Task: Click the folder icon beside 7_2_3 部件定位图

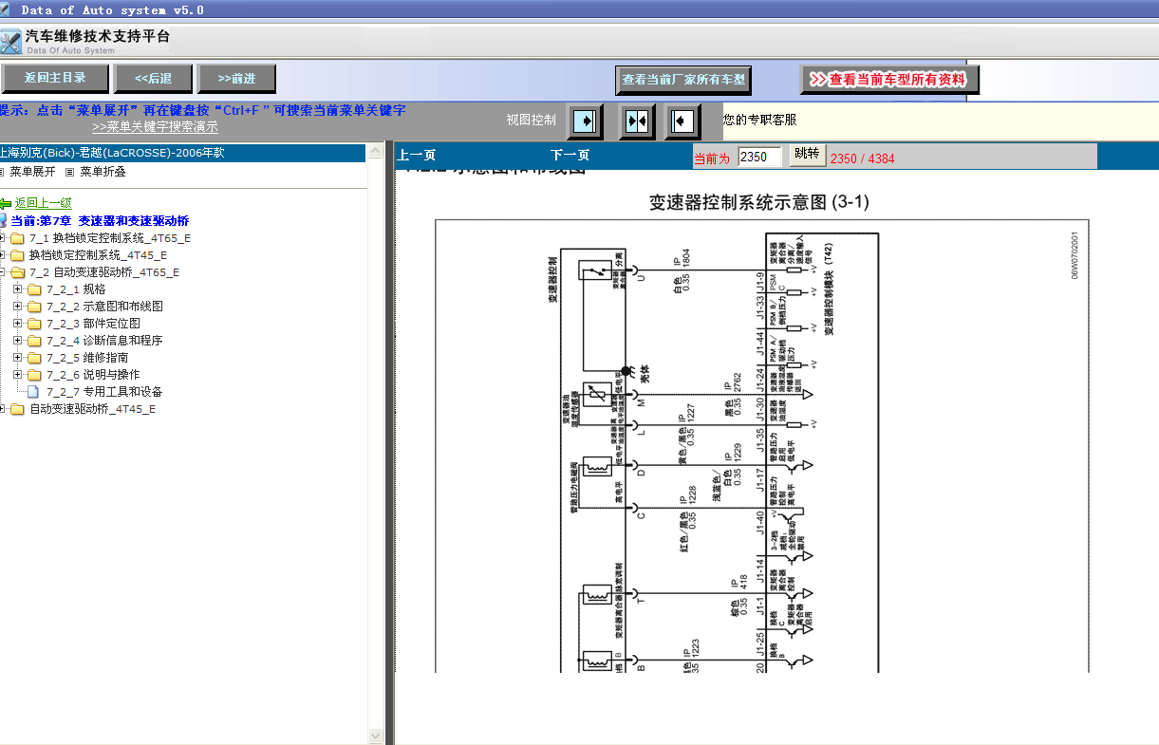Action: [x=34, y=324]
